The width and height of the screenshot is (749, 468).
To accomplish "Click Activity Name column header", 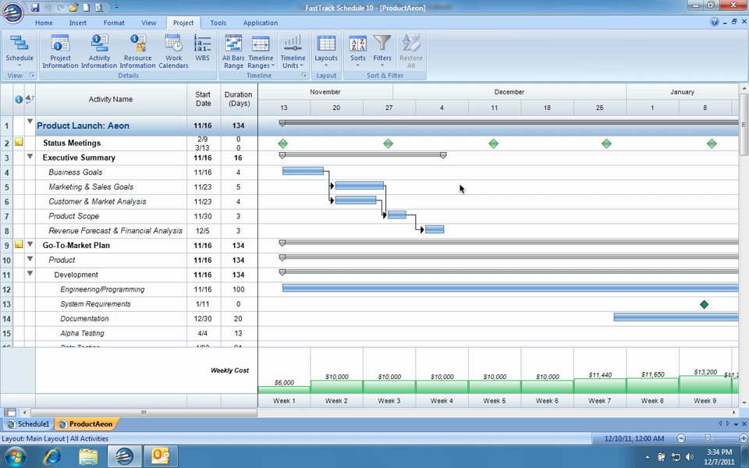I will click(111, 99).
